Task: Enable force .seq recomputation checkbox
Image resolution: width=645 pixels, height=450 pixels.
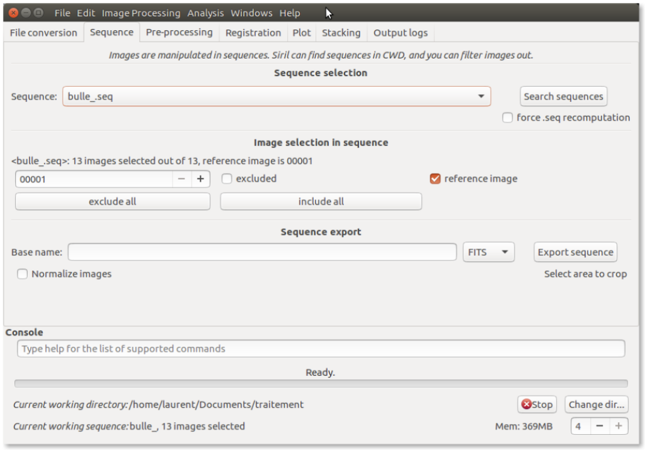Action: click(x=507, y=118)
